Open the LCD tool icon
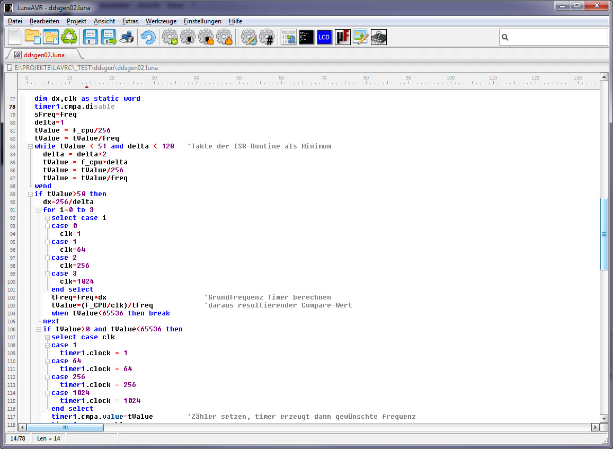The height and width of the screenshot is (449, 613). click(x=324, y=37)
